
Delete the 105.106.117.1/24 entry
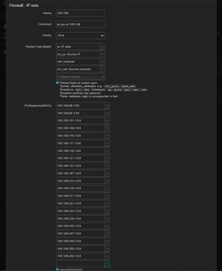pos(107,143)
